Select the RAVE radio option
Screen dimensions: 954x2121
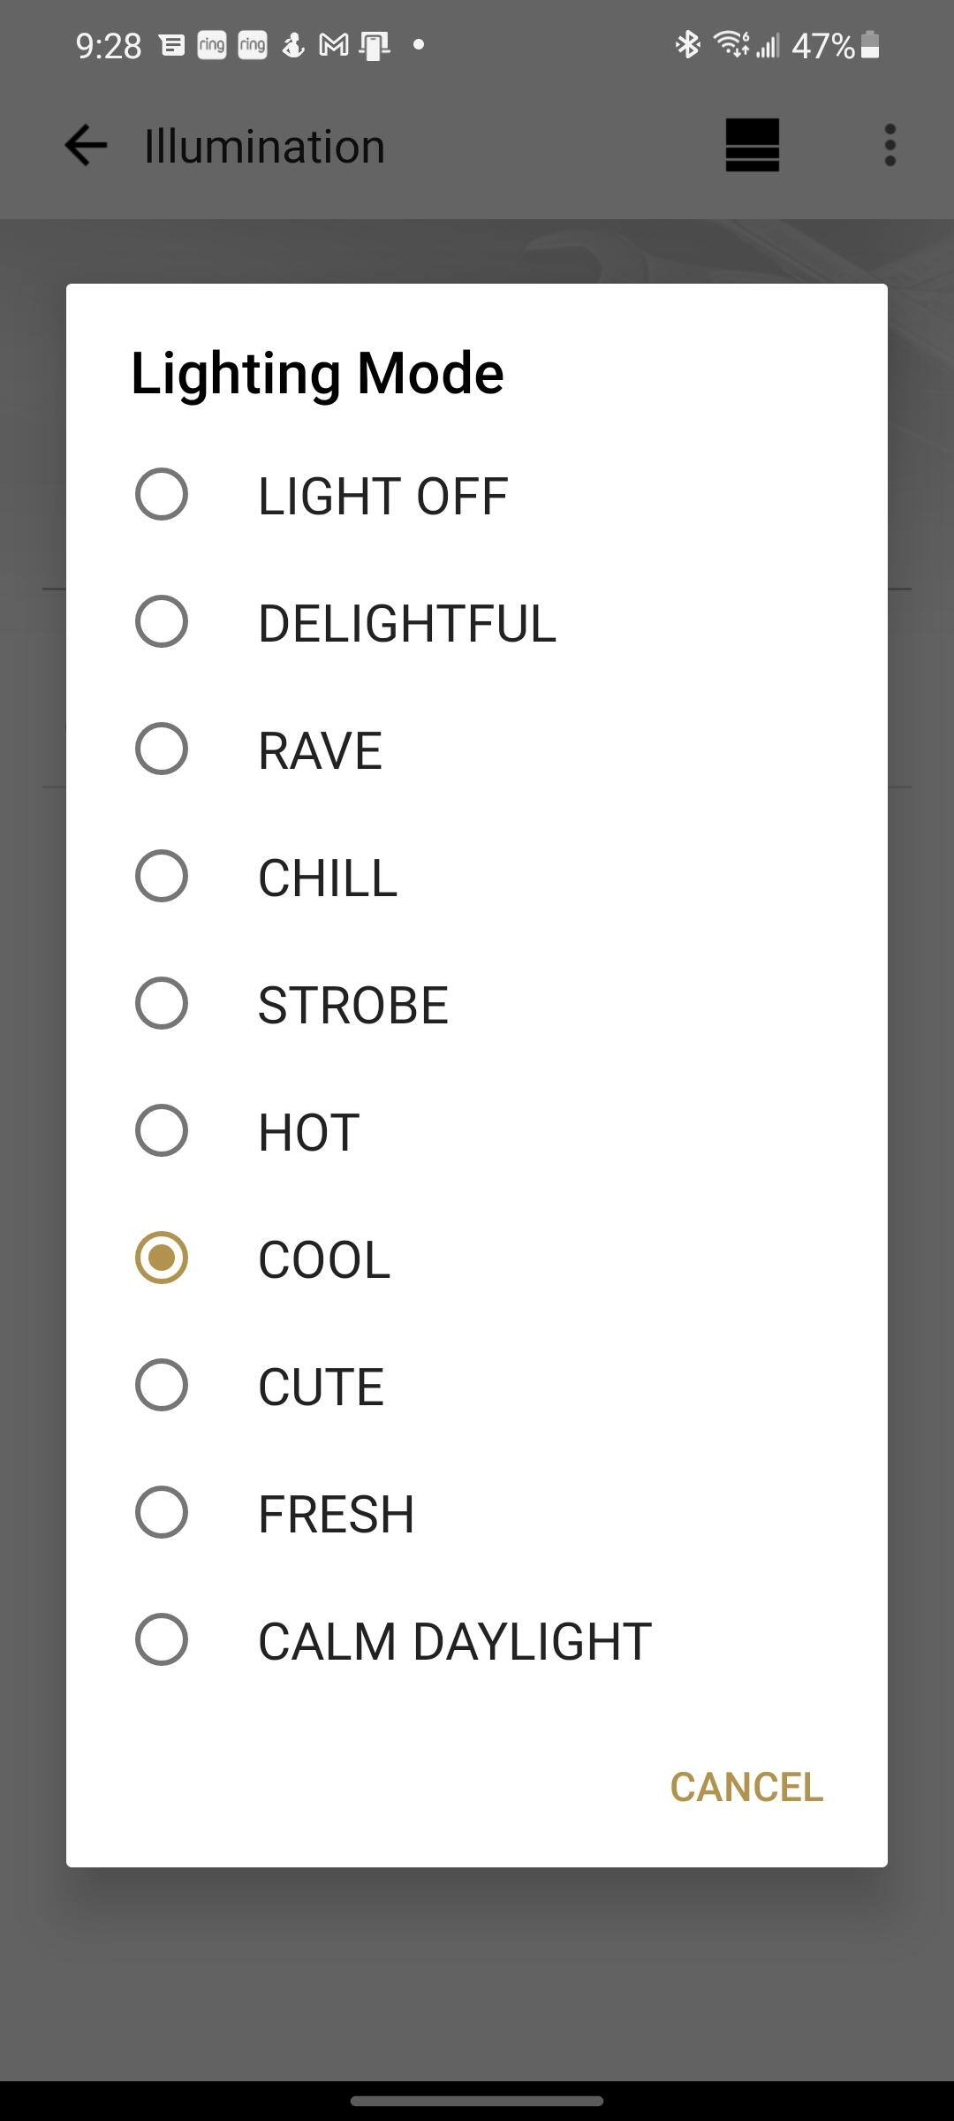(x=162, y=749)
